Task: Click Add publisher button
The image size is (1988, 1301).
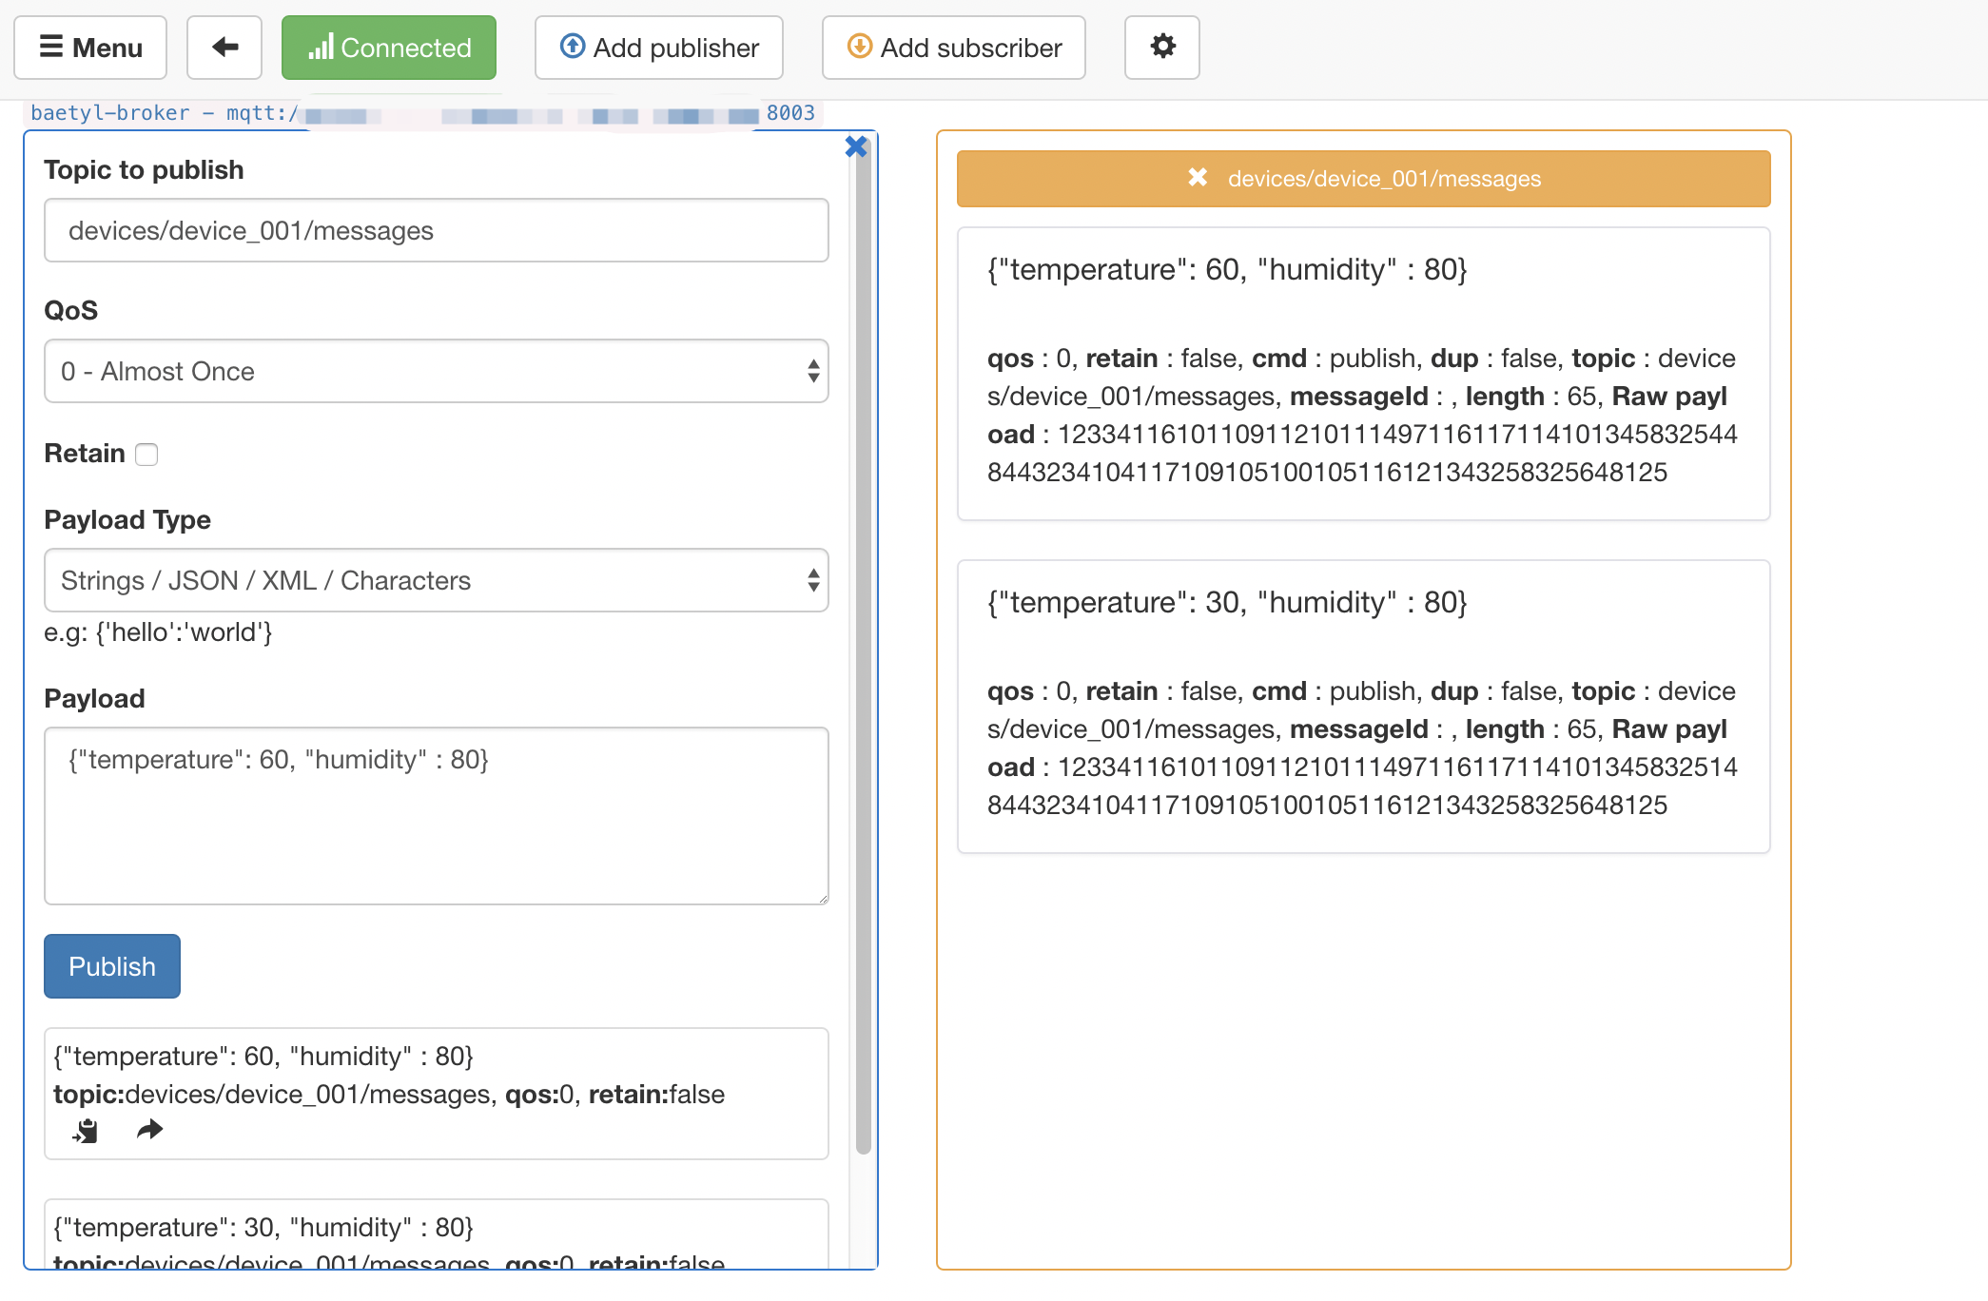Action: [x=659, y=48]
